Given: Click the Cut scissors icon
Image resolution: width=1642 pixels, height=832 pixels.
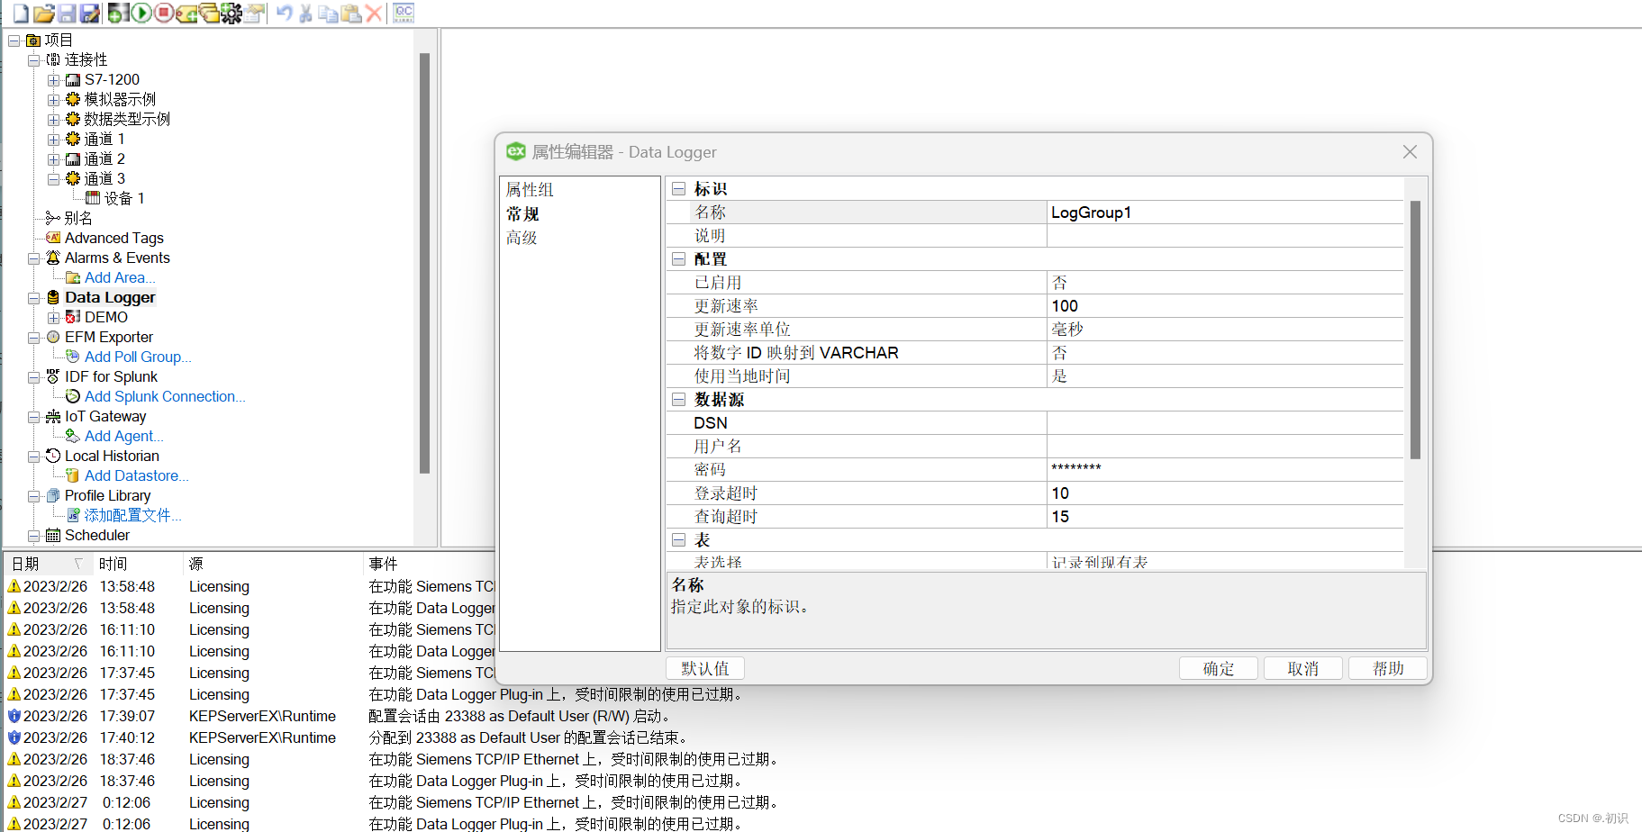Looking at the screenshot, I should coord(306,13).
